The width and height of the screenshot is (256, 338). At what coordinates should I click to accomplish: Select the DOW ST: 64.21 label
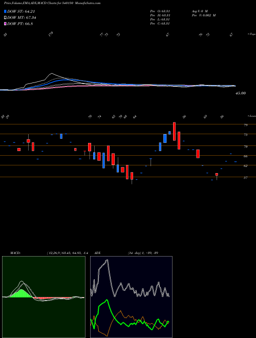click(21, 12)
